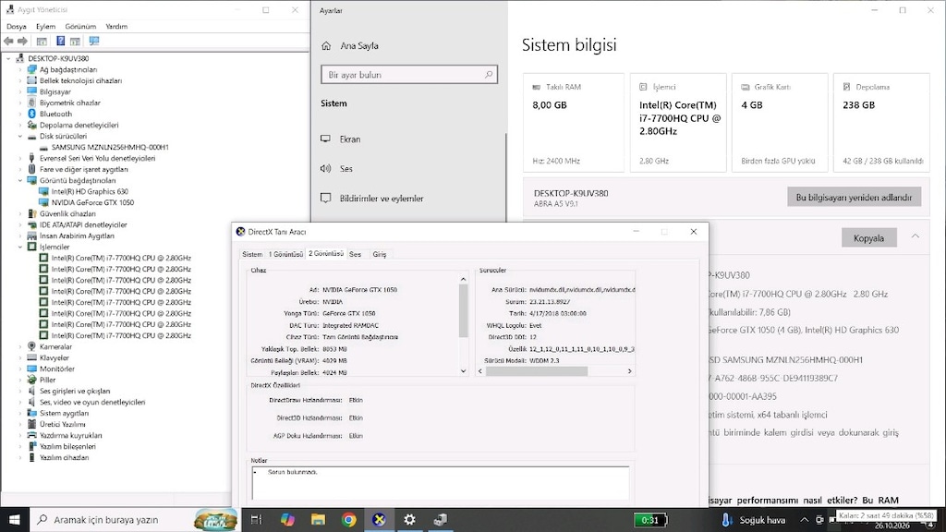Viewport: 946px width, 532px height.
Task: Open Ekran settings page
Action: coord(350,139)
